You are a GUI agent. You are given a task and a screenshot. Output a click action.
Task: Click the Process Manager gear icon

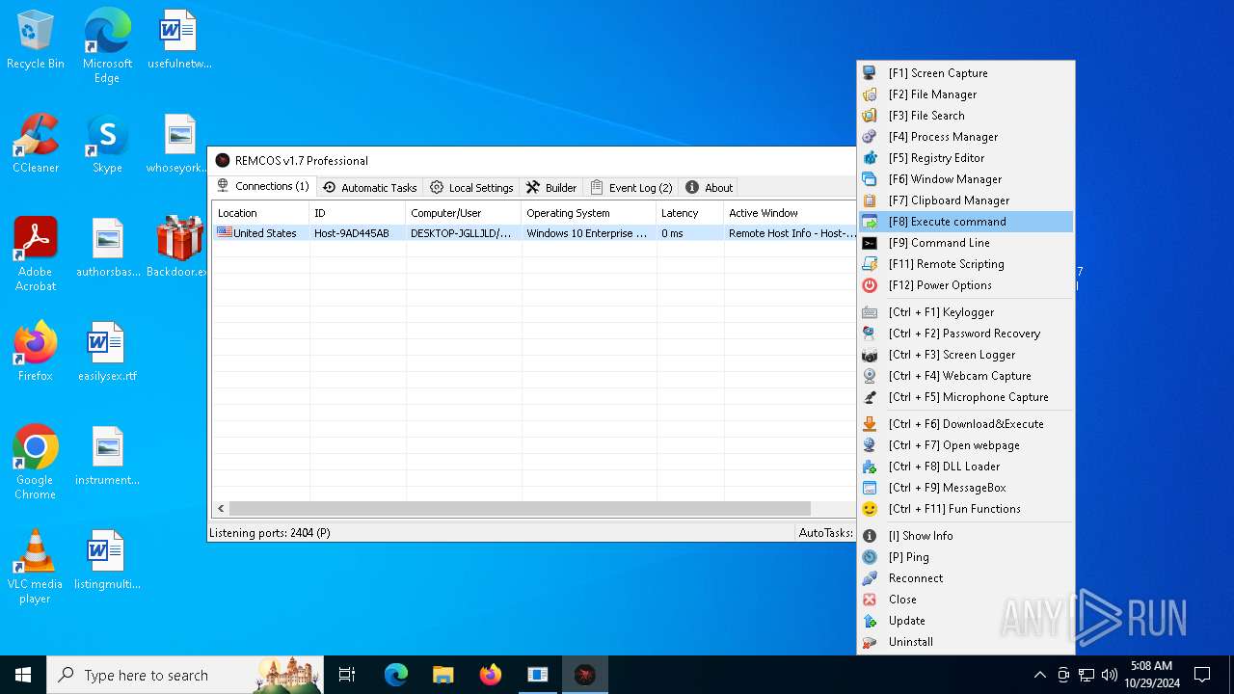pos(870,137)
